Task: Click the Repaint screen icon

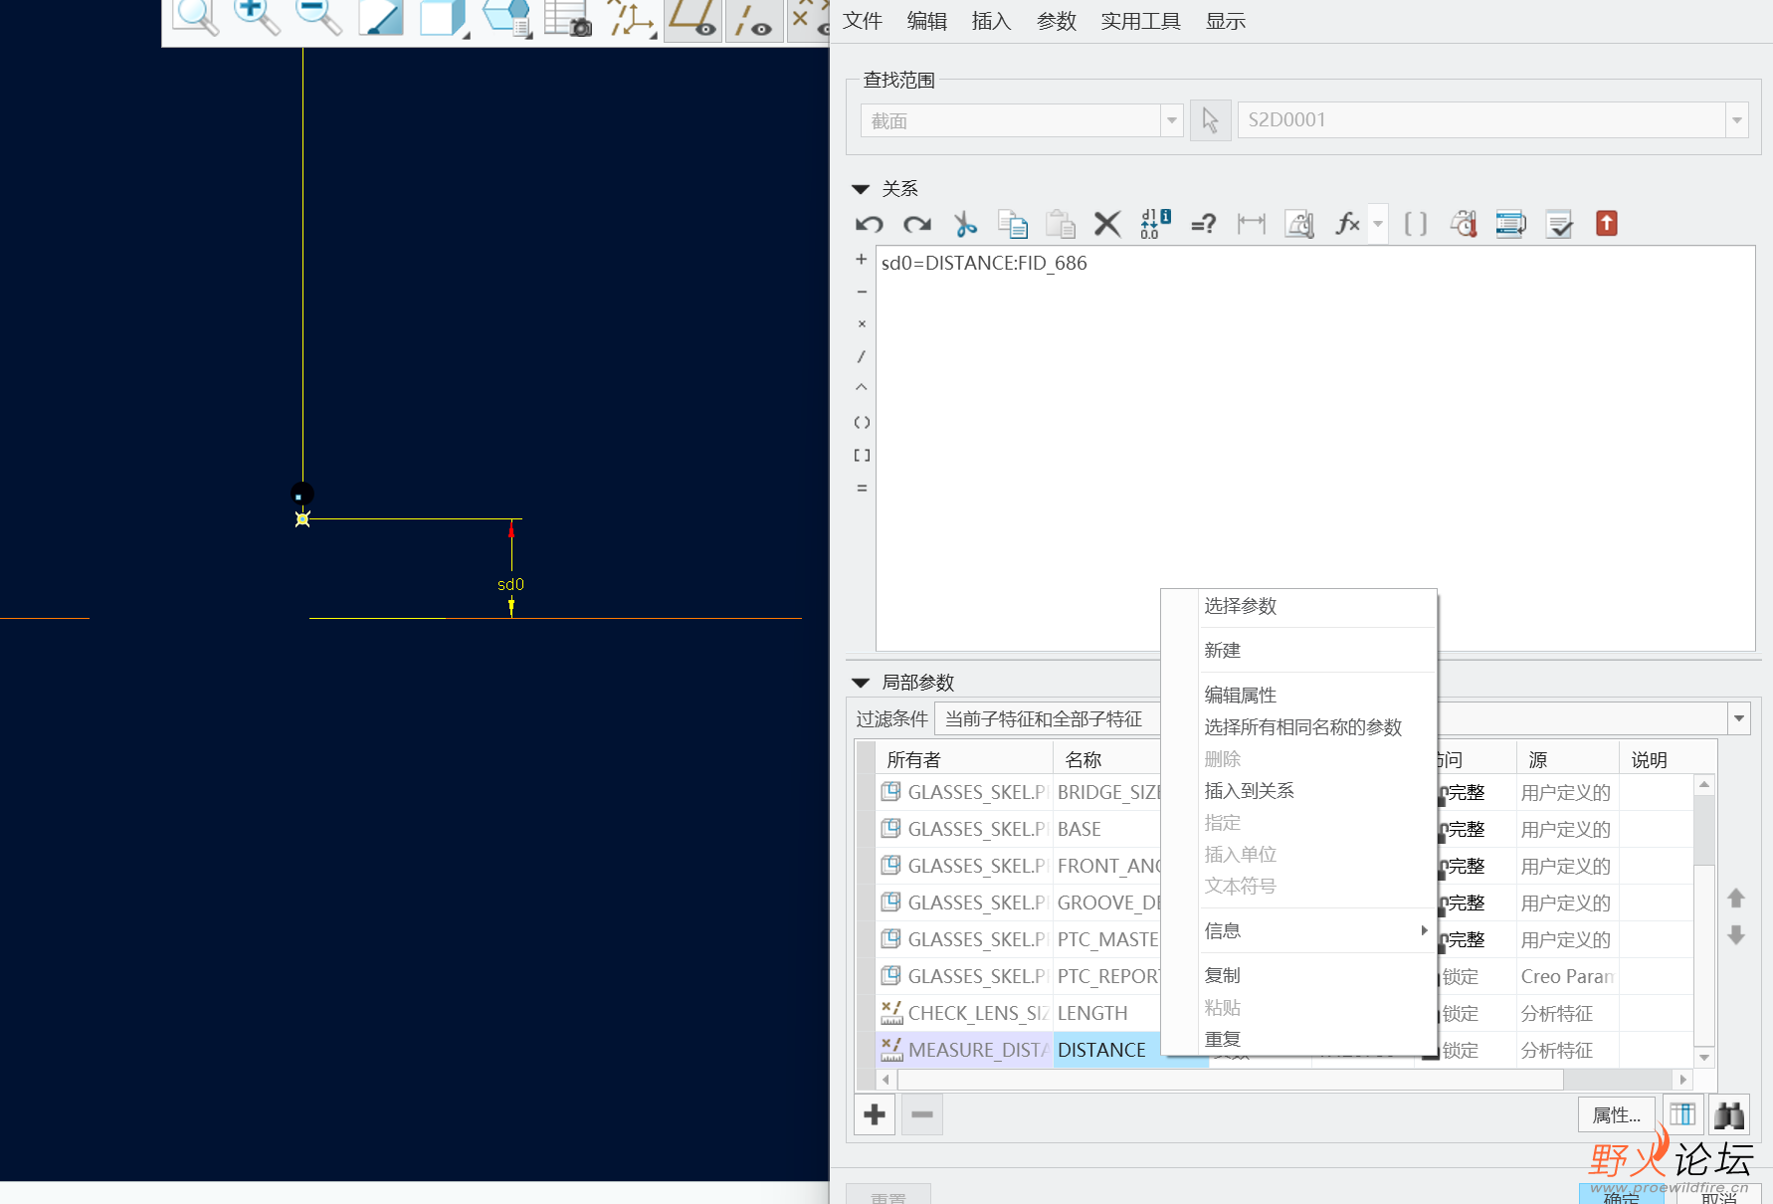Action: (381, 17)
